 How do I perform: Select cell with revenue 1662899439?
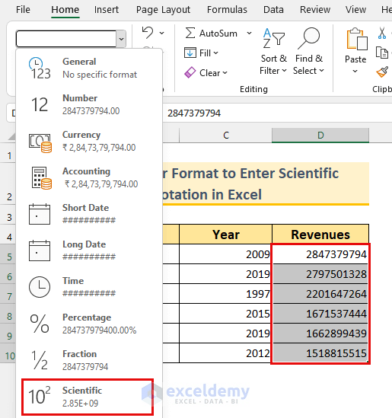[320, 333]
